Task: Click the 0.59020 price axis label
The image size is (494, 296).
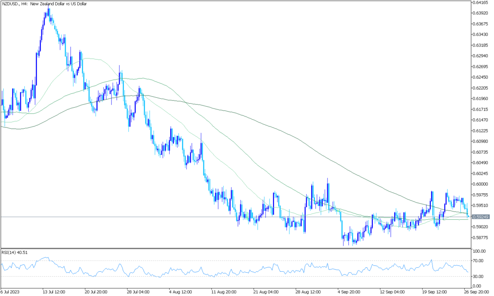Action: coord(481,227)
